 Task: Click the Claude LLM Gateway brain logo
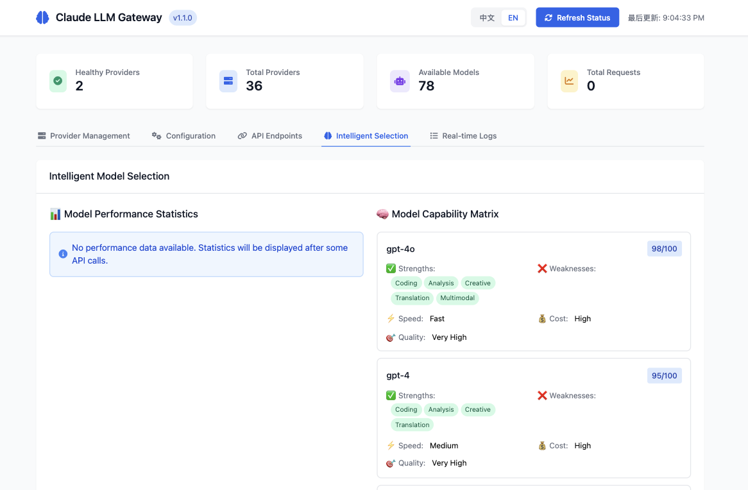tap(42, 18)
